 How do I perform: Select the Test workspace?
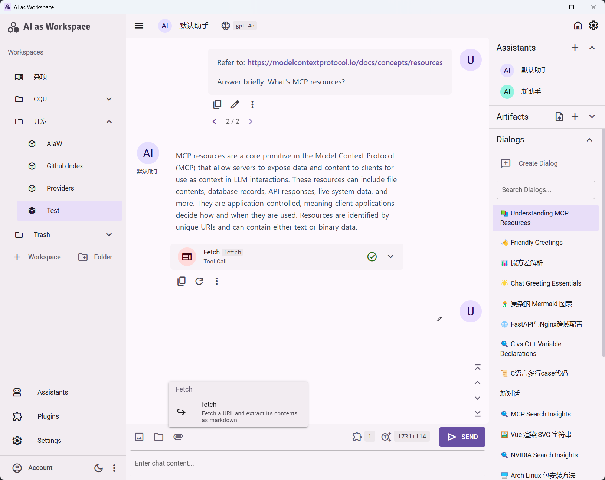tap(70, 211)
